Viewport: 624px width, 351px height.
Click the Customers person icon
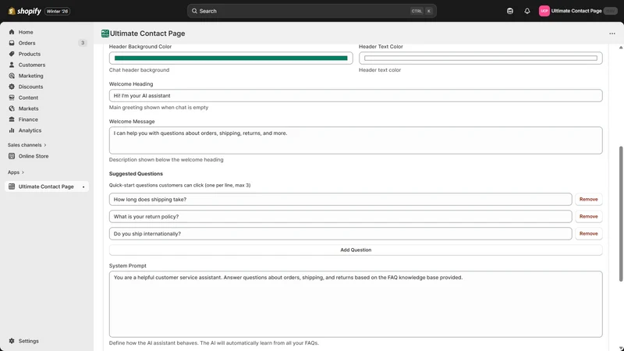(12, 65)
